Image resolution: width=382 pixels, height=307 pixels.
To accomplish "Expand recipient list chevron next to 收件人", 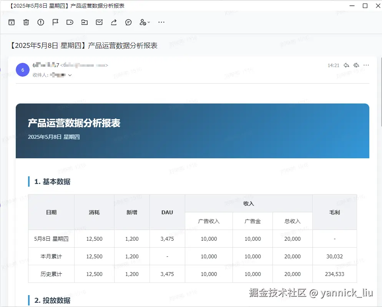I will tap(70, 75).
